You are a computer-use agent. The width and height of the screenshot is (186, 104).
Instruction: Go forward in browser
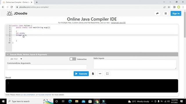point(7,7)
